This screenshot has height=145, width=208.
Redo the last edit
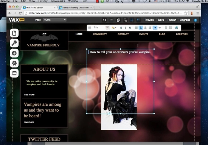point(111,20)
